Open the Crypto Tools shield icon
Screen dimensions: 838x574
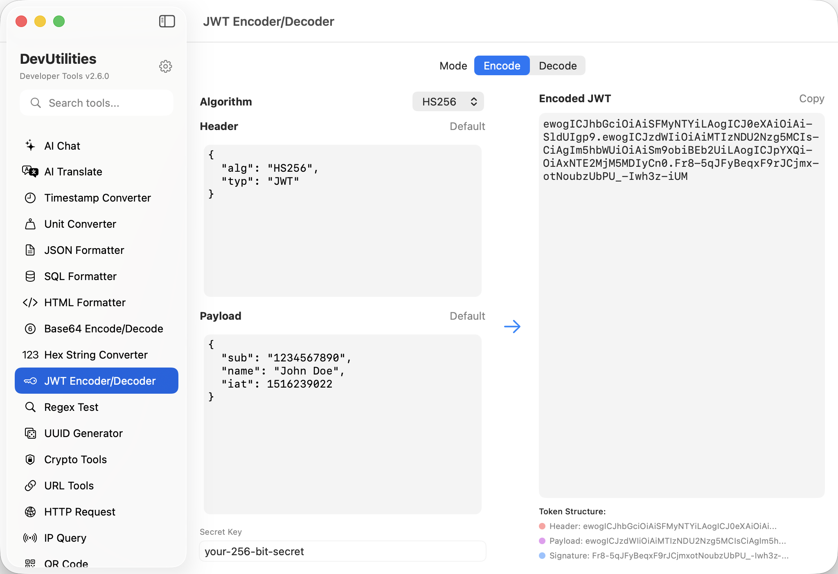tap(30, 460)
